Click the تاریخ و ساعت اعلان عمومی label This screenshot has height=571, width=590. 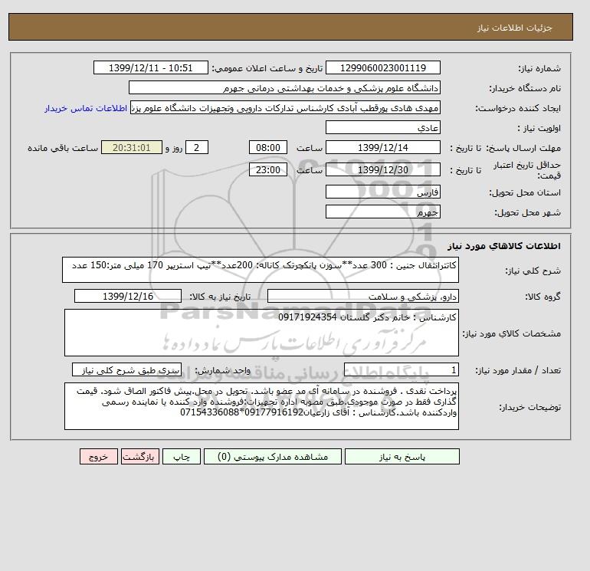coord(267,68)
